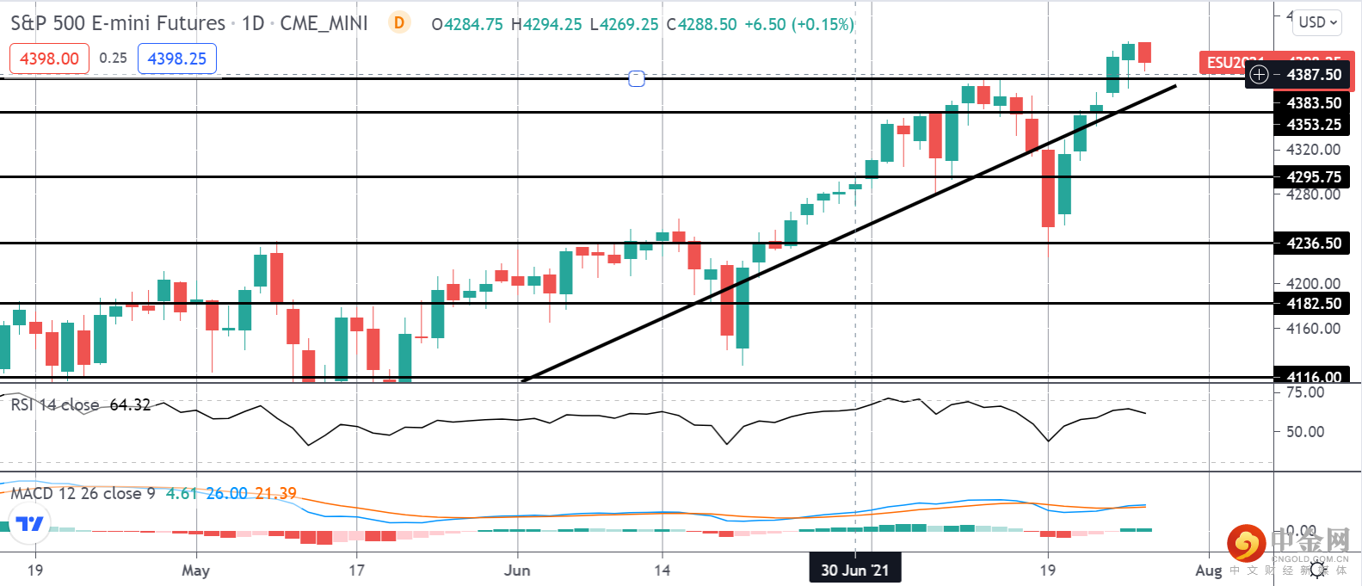1362x586 pixels.
Task: Click the S&P 500 E-mini Futures title
Action: pyautogui.click(x=118, y=23)
